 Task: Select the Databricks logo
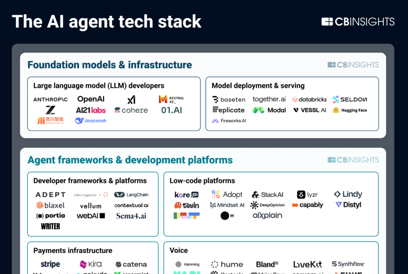click(309, 99)
